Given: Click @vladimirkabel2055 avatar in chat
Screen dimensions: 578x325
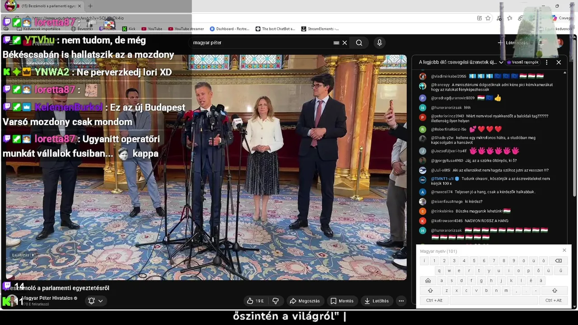Looking at the screenshot, I should coord(423,76).
